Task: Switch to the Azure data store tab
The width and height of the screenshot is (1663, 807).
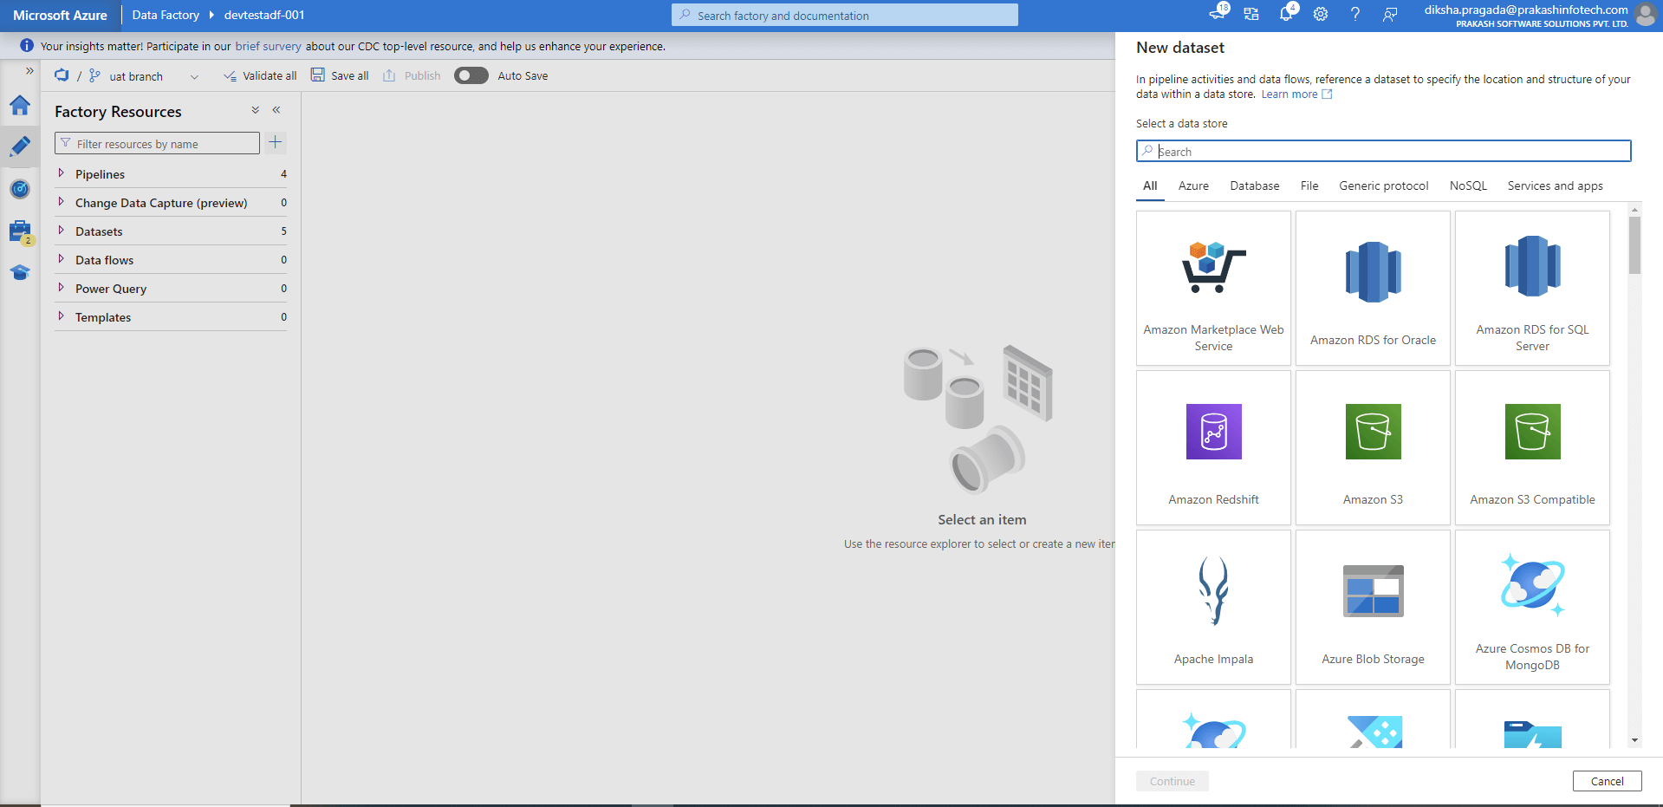Action: click(x=1193, y=186)
